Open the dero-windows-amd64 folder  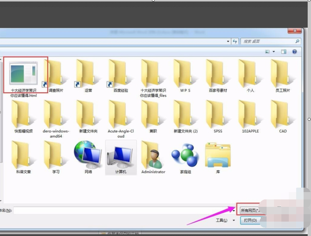(56, 119)
